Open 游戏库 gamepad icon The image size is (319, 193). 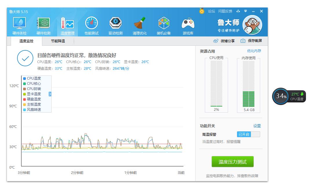point(188,24)
